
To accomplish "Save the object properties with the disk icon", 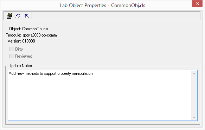I will tap(9, 16).
